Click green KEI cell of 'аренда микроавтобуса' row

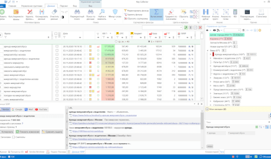pos(108,47)
